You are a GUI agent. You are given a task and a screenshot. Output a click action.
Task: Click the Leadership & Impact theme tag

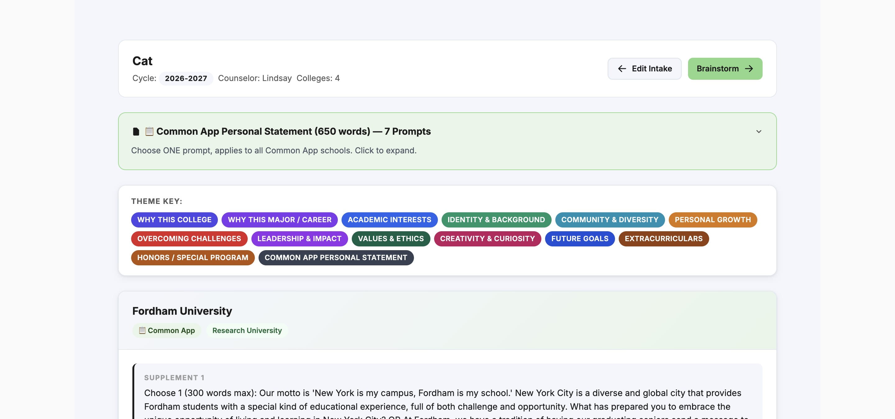(x=300, y=239)
